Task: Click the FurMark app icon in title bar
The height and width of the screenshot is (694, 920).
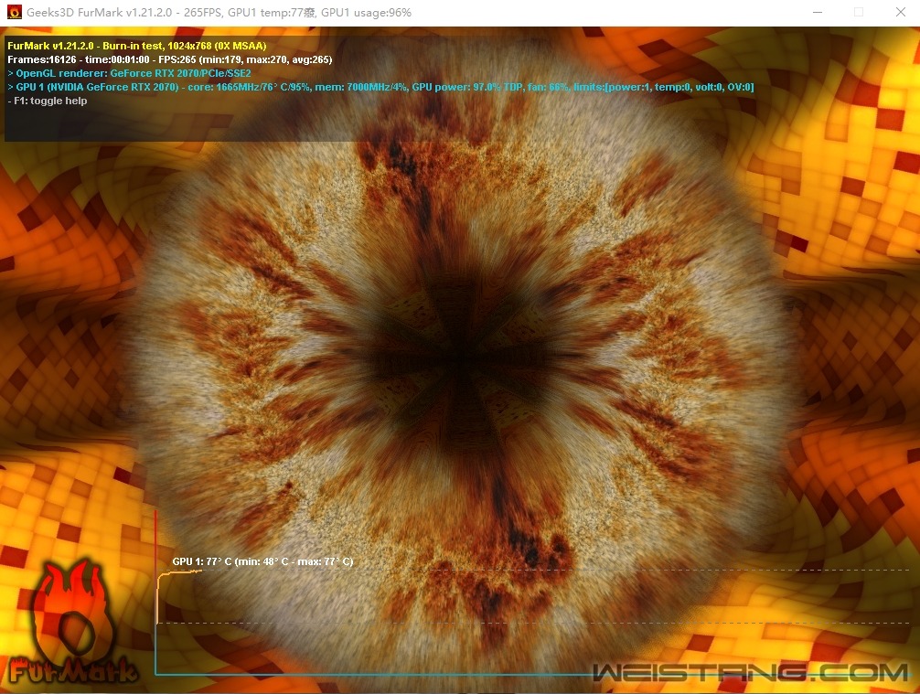Action: 14,12
